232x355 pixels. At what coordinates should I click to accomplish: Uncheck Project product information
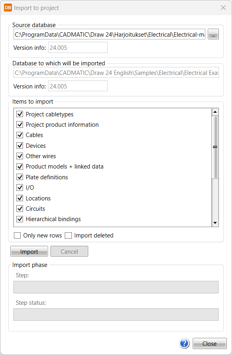(x=20, y=125)
